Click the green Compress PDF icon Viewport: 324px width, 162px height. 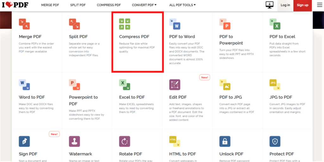pyautogui.click(x=125, y=24)
